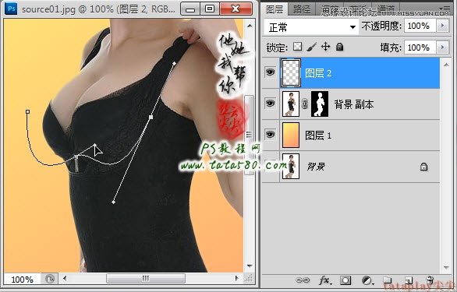Click the link layers icon
Screen dimensions: 457x292
click(303, 280)
